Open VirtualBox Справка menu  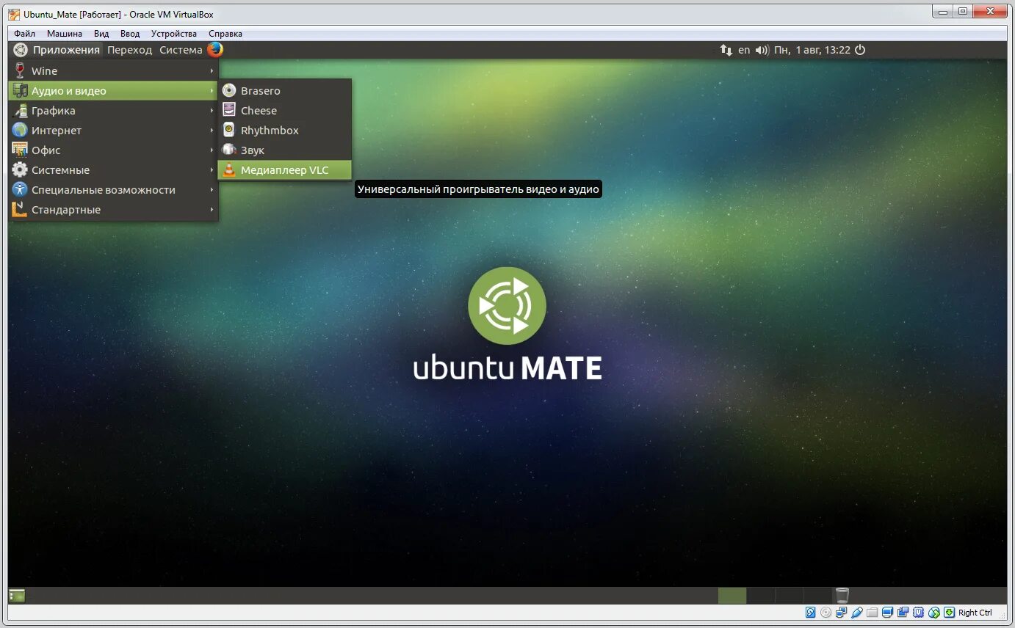pos(225,34)
